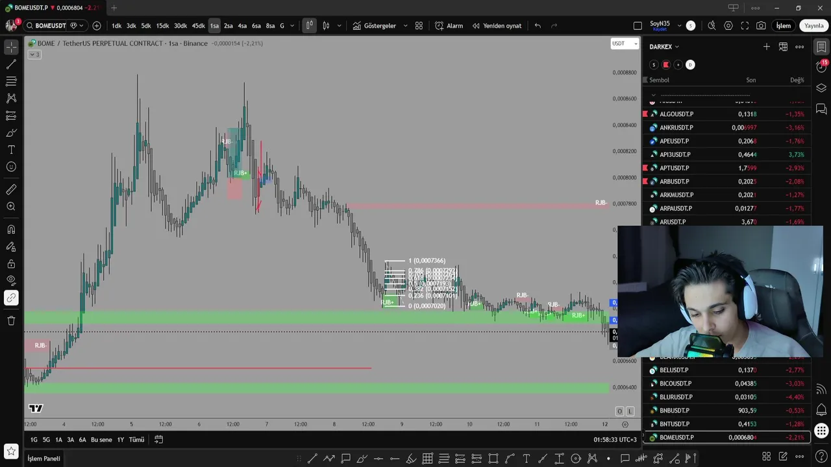Select the text annotation tool
This screenshot has height=467, width=831.
click(x=11, y=149)
